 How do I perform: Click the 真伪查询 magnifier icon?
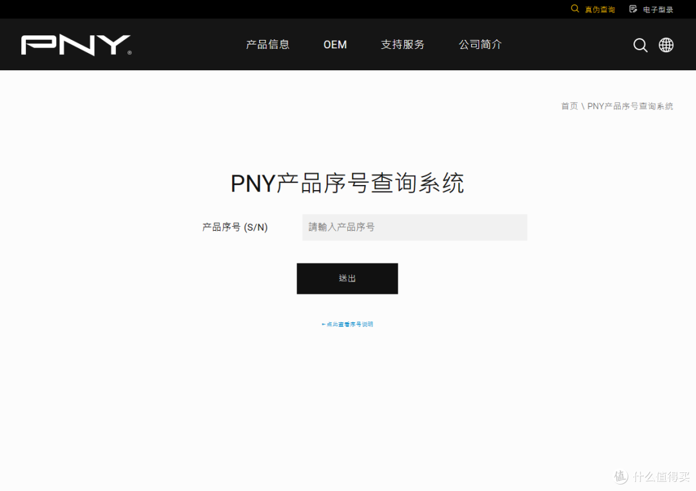[575, 9]
